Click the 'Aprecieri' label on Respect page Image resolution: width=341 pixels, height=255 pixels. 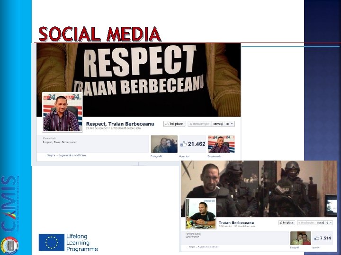pyautogui.click(x=184, y=156)
